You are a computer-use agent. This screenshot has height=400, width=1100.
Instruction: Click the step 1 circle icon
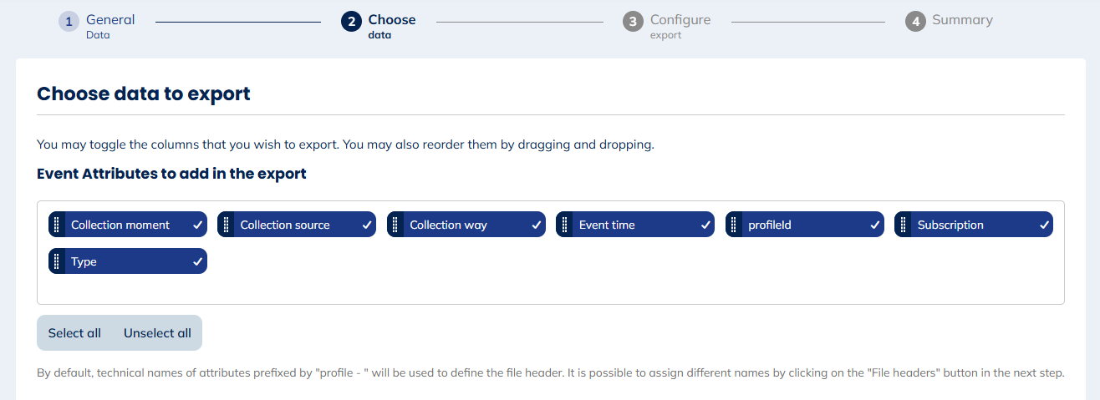[69, 22]
